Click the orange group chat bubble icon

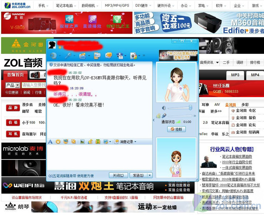coord(109,55)
